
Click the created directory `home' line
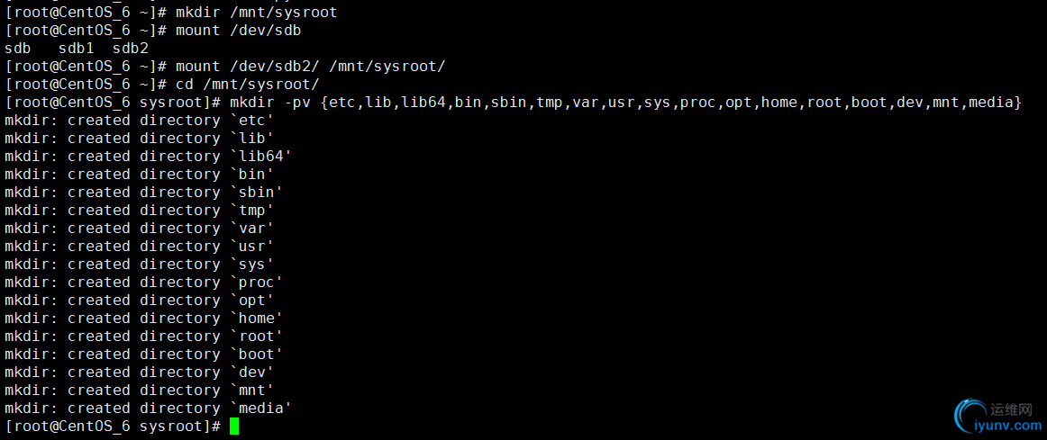[143, 319]
